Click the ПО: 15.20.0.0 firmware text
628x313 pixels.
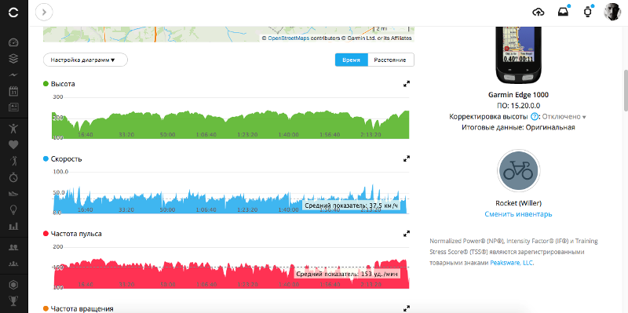518,106
